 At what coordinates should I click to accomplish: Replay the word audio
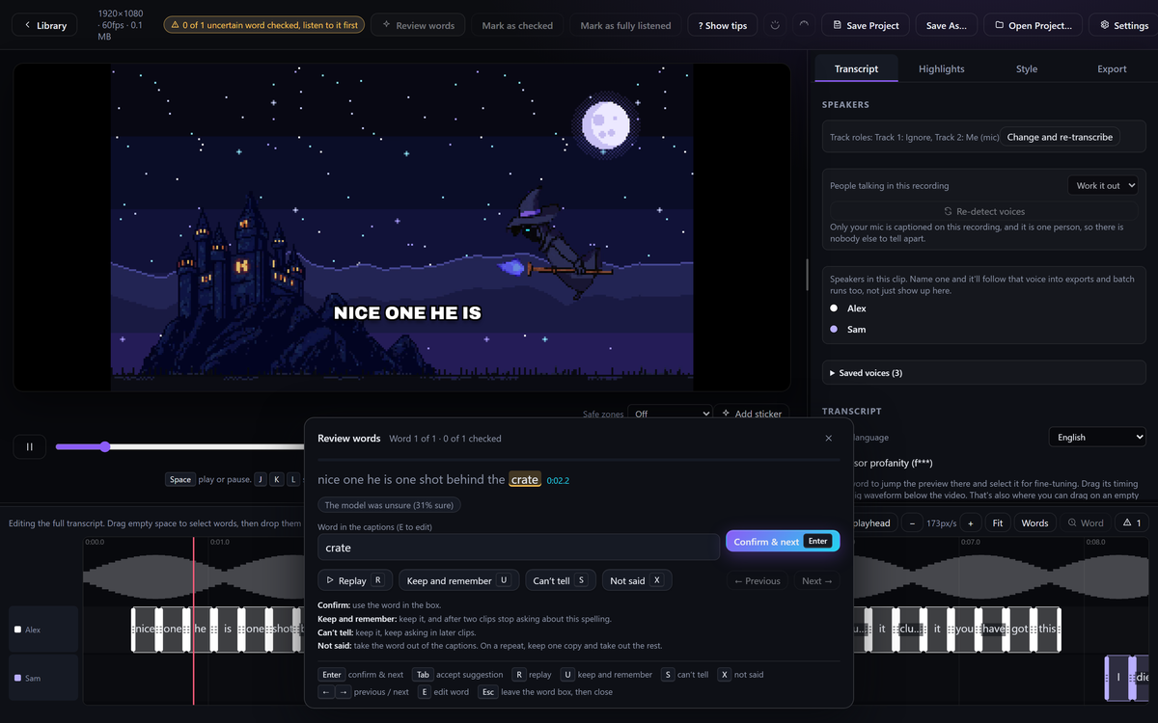(x=355, y=580)
